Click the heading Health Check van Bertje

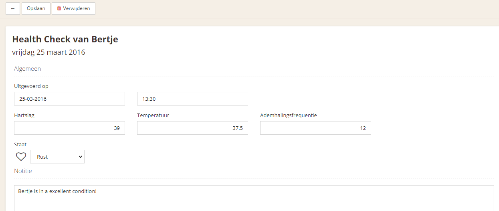(x=65, y=39)
